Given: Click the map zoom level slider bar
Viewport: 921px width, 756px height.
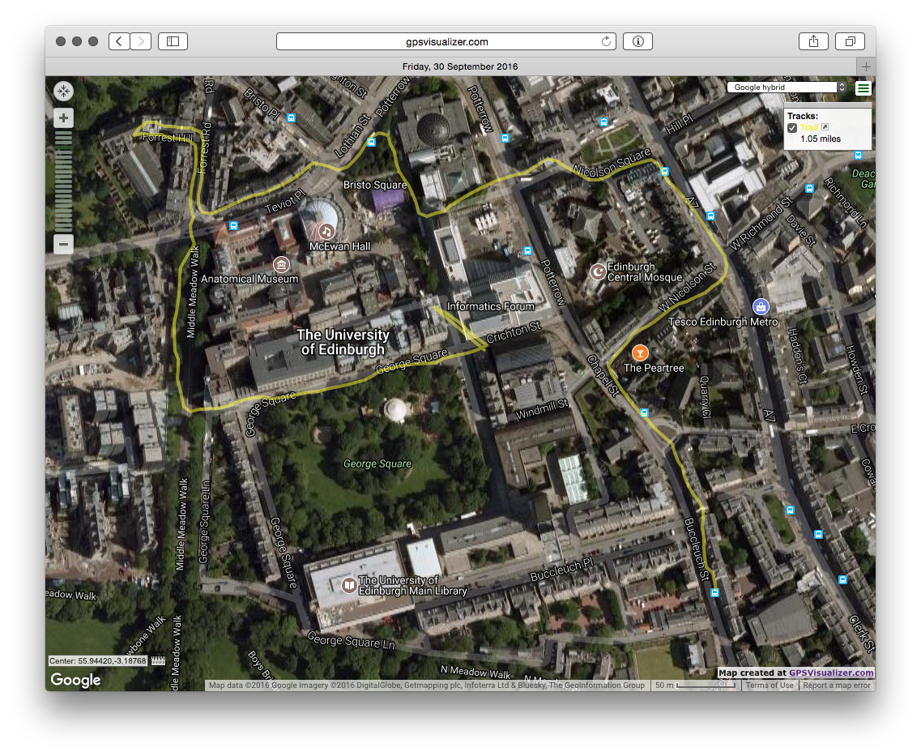Looking at the screenshot, I should [63, 181].
